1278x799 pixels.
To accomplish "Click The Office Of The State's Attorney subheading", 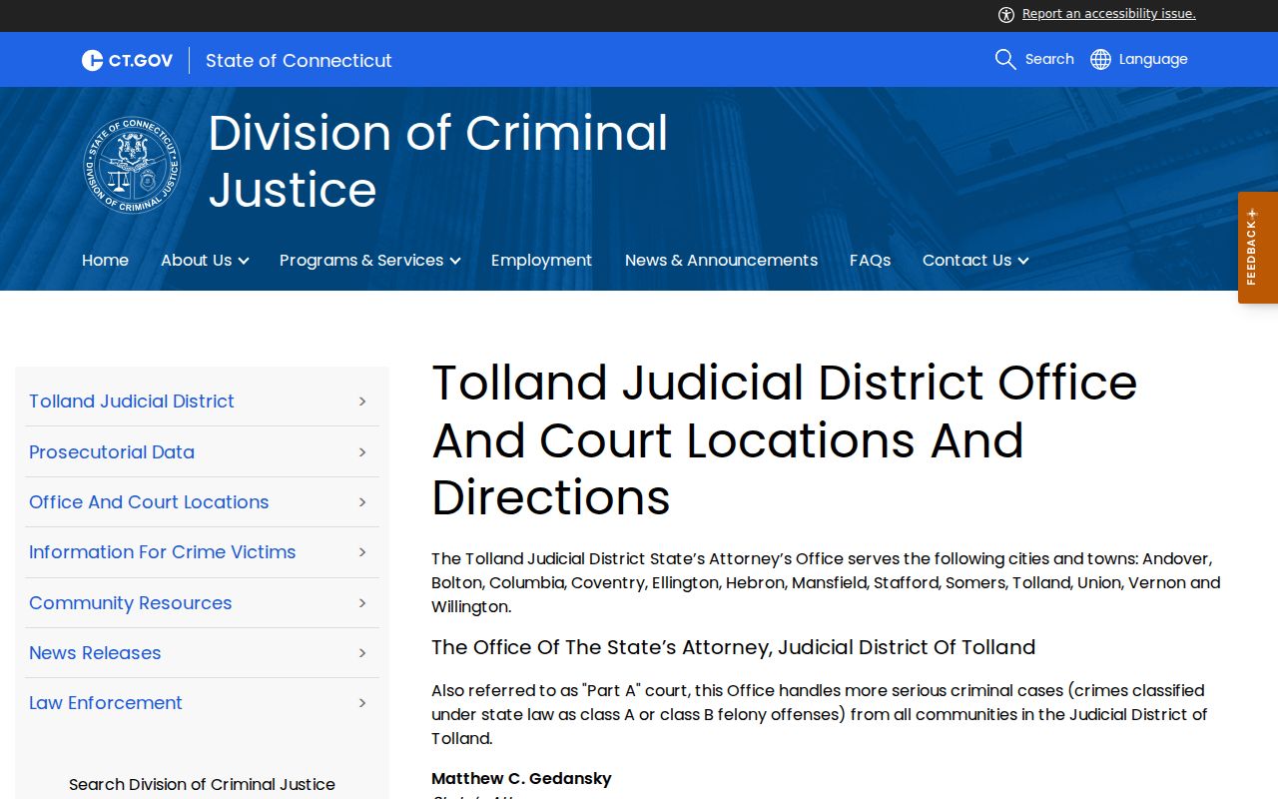I will 733,647.
